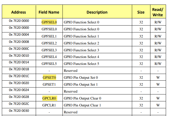Click the Field Name column header
This screenshot has height=116, width=170.
(49, 12)
